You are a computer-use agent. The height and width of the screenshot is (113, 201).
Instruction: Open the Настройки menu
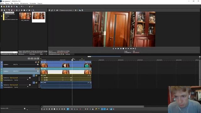33,3
